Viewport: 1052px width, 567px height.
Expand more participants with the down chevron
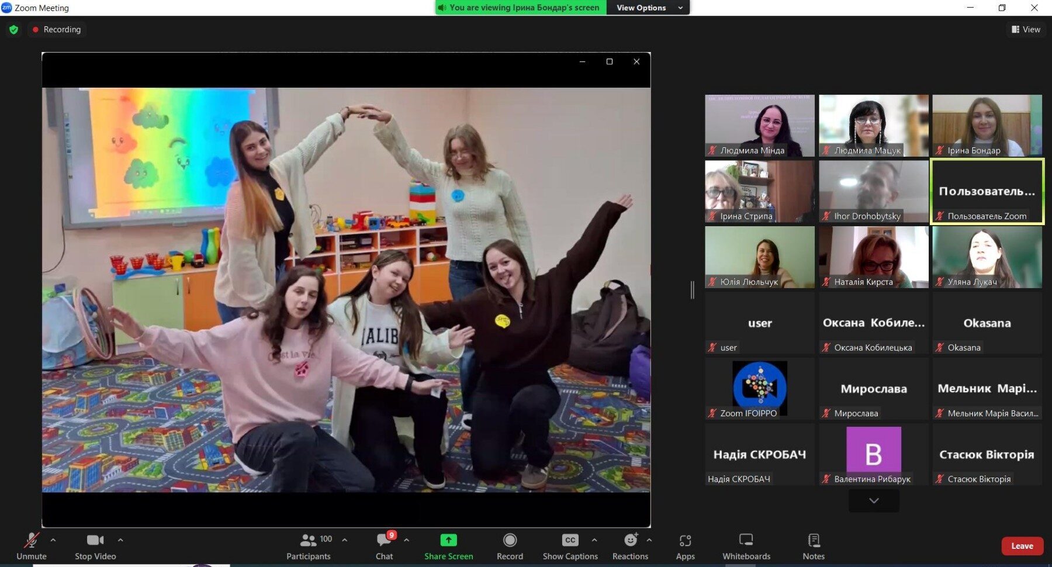(x=874, y=501)
